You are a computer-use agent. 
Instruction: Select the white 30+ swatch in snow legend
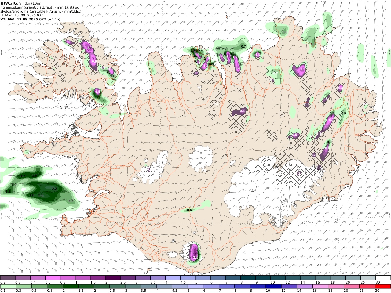click(383, 278)
